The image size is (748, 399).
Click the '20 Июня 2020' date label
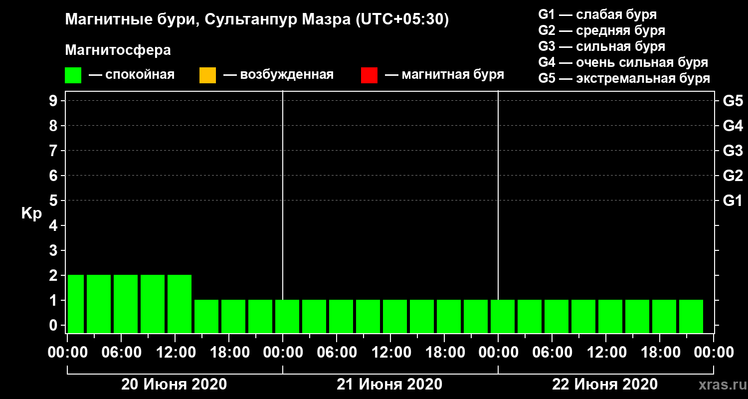pos(174,385)
